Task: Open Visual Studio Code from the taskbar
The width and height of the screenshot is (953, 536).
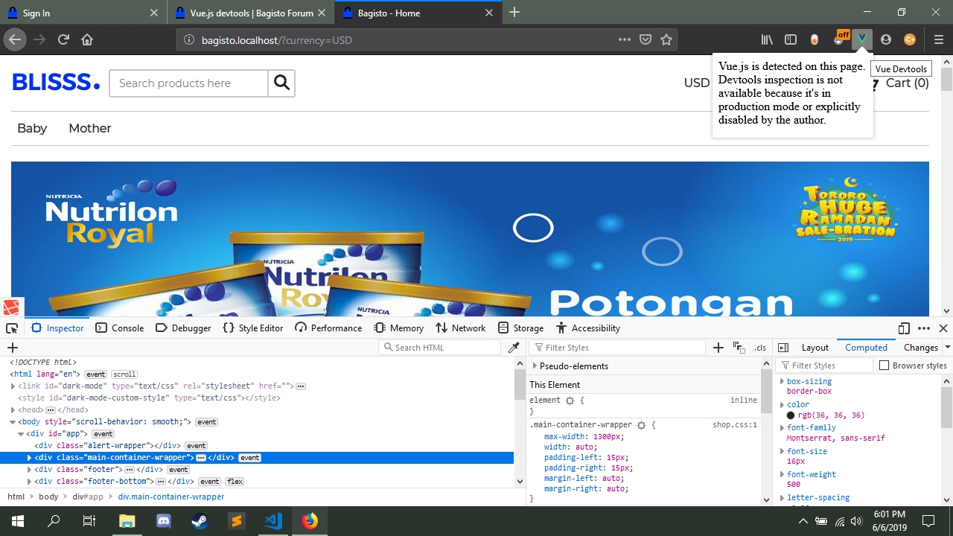Action: point(273,521)
